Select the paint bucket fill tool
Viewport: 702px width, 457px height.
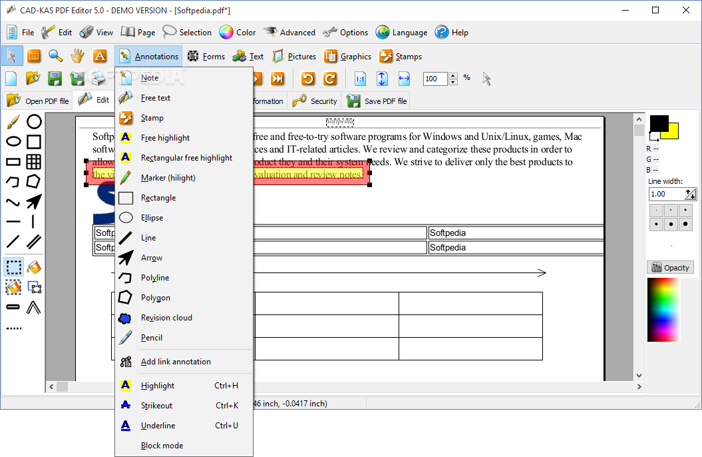(x=34, y=267)
